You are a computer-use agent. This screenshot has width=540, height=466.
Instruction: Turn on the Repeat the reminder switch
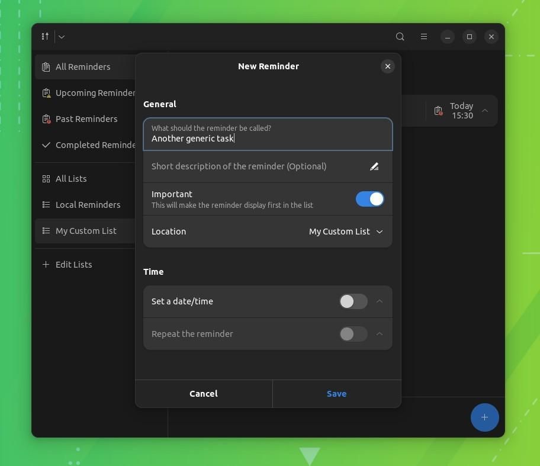[353, 334]
